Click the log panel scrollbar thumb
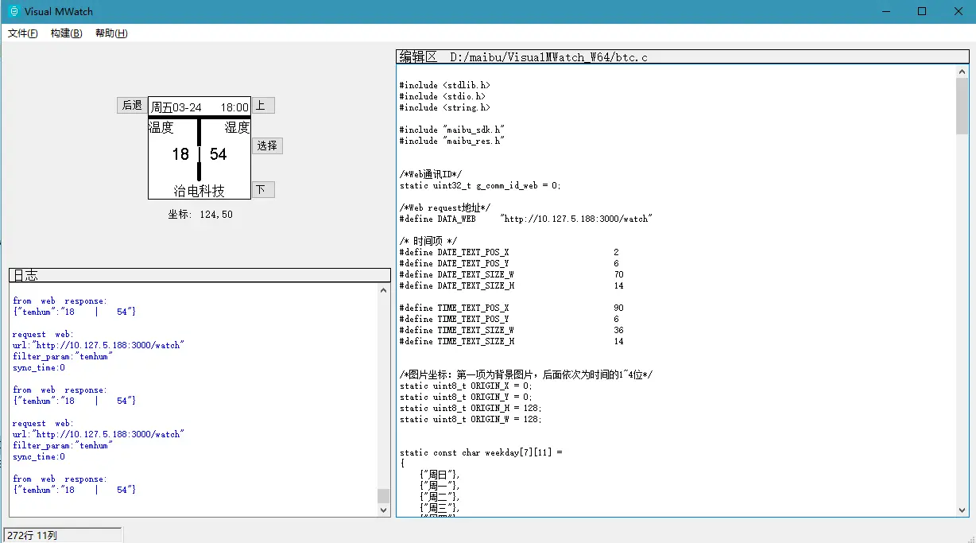This screenshot has height=543, width=976. [x=384, y=496]
